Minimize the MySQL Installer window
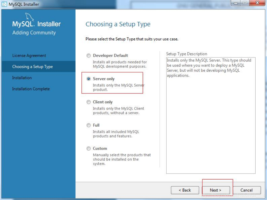Image resolution: width=267 pixels, height=200 pixels. point(236,3)
